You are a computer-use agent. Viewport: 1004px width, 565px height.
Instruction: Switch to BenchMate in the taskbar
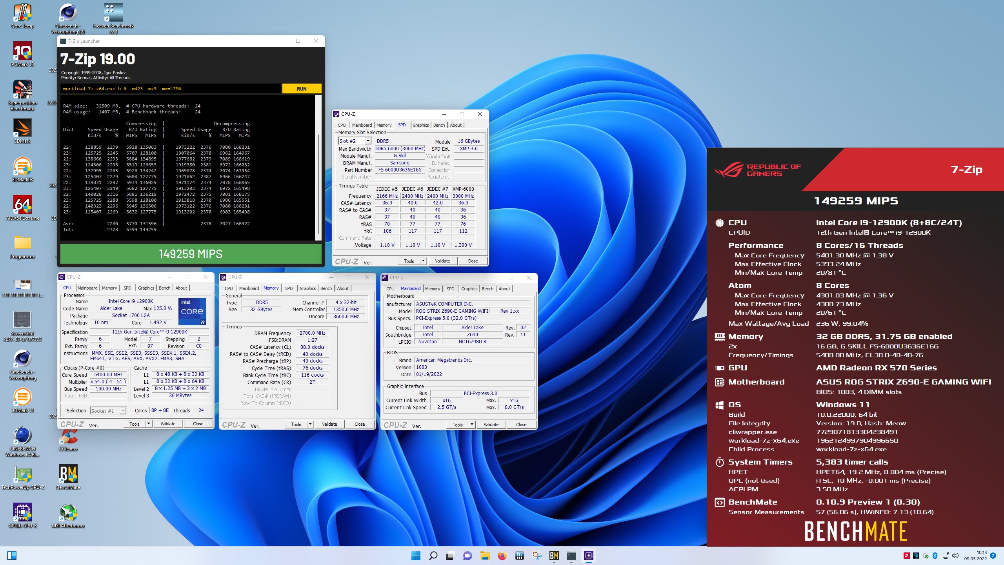point(554,556)
